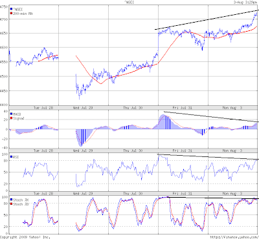Select the -40 label on the MACD axis
This screenshot has width=259, height=239.
5,148
